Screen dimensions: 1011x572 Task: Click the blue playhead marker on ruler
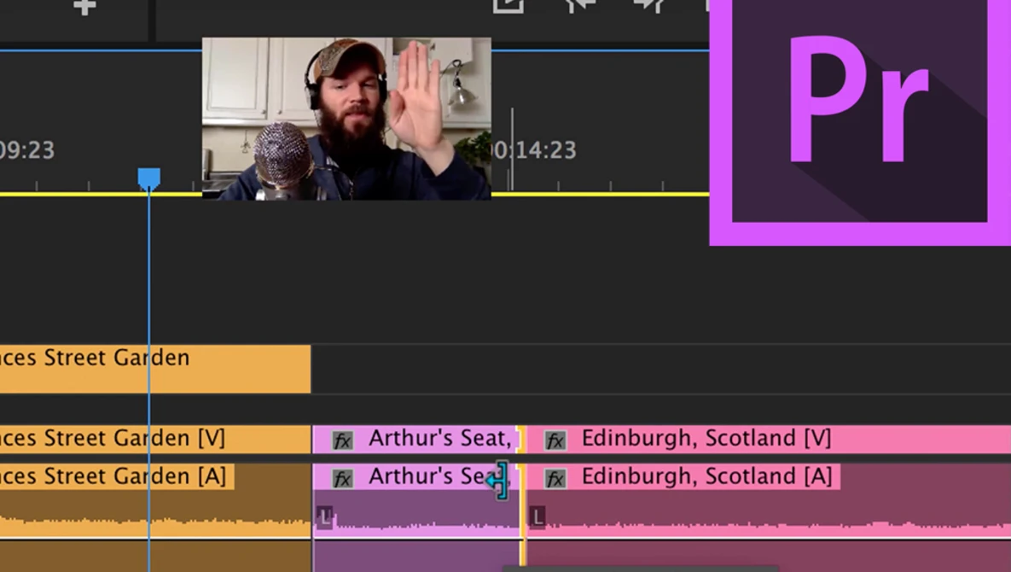(149, 179)
